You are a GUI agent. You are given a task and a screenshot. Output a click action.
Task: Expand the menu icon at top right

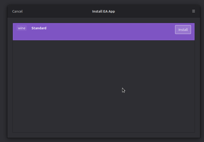tap(193, 11)
